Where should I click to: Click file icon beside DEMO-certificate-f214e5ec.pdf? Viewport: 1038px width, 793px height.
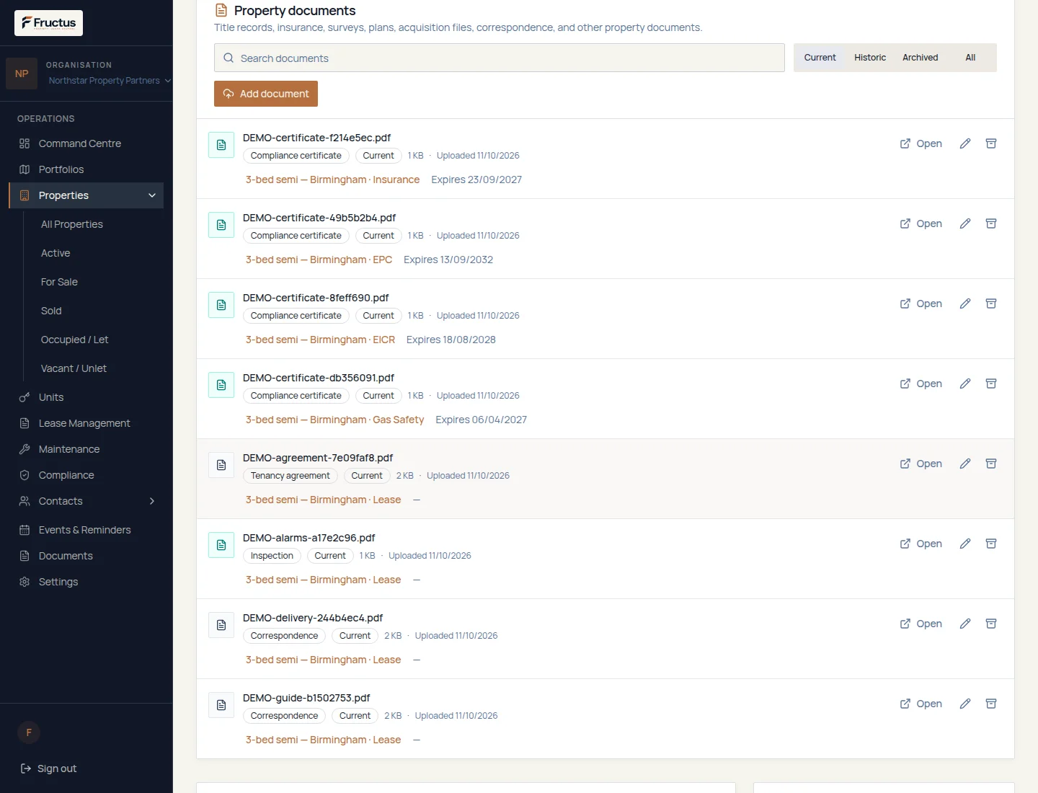221,145
